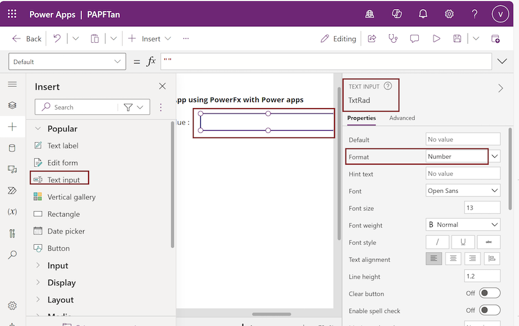Switch to the Advanced tab
519x326 pixels.
pyautogui.click(x=402, y=118)
